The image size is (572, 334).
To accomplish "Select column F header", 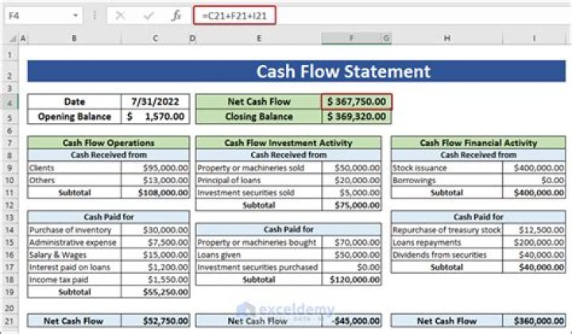I will (x=351, y=38).
